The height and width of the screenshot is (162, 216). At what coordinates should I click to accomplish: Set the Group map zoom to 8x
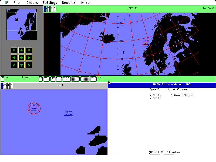(55, 9)
